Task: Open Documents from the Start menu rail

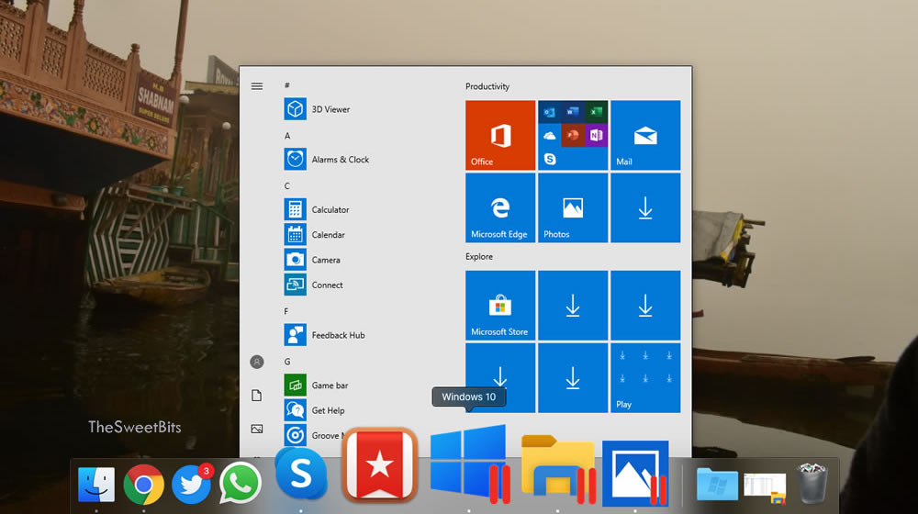Action: 256,396
